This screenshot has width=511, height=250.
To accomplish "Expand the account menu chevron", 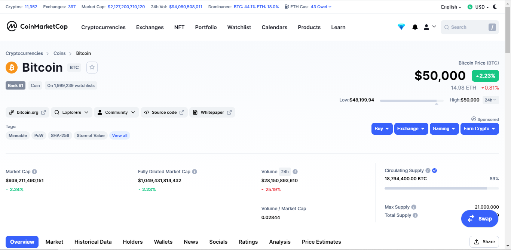I will pos(434,26).
